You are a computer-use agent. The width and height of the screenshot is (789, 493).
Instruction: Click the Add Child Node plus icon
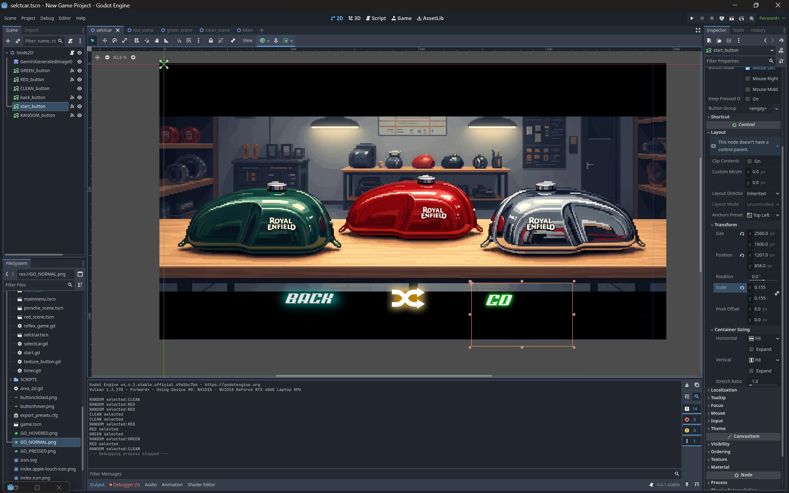click(8, 41)
